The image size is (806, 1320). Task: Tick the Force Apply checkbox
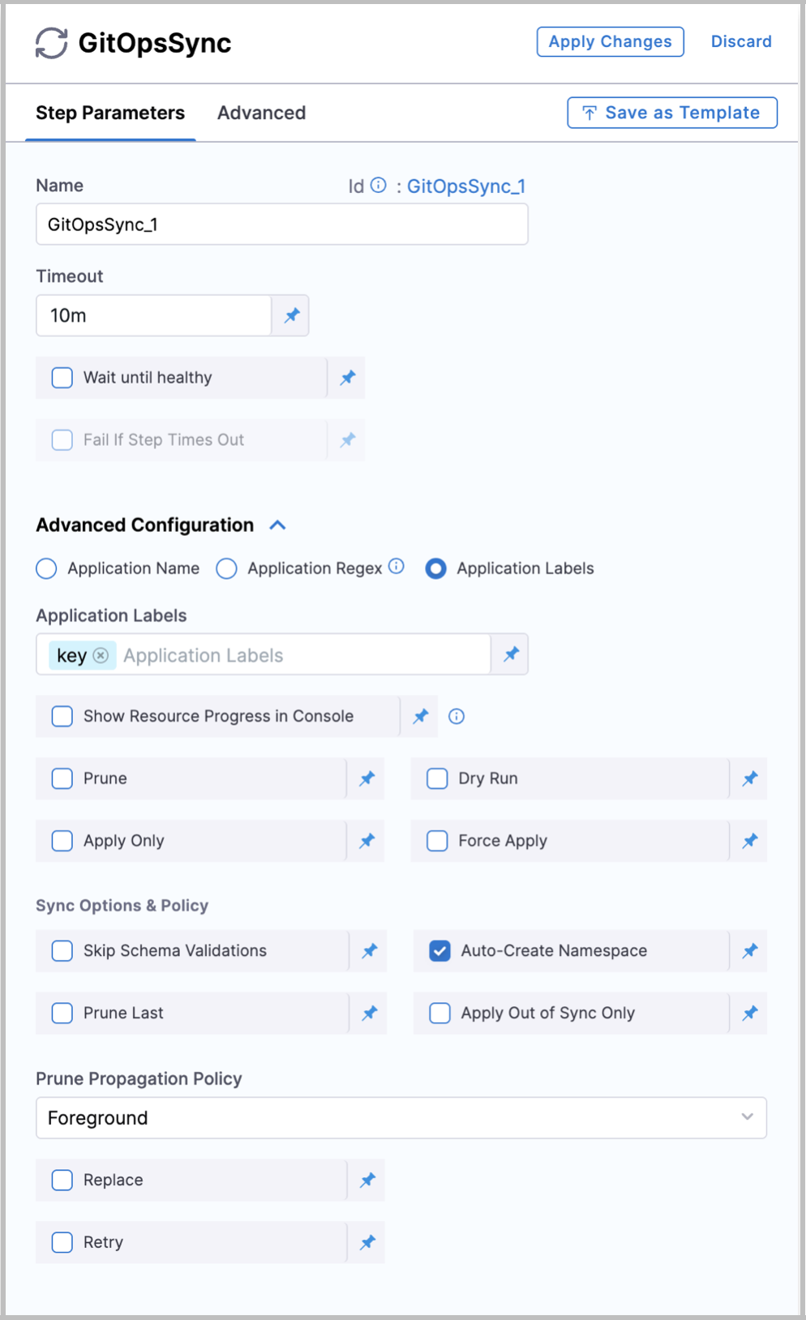click(x=437, y=841)
